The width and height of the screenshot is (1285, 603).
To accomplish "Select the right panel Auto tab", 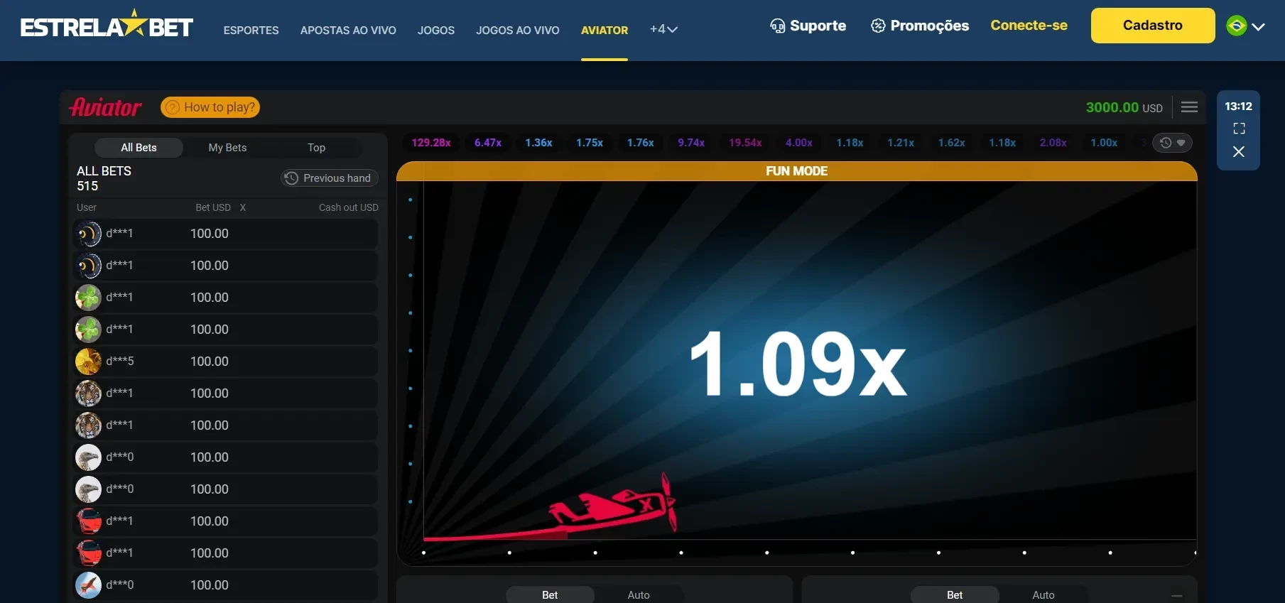I will coord(1043,594).
